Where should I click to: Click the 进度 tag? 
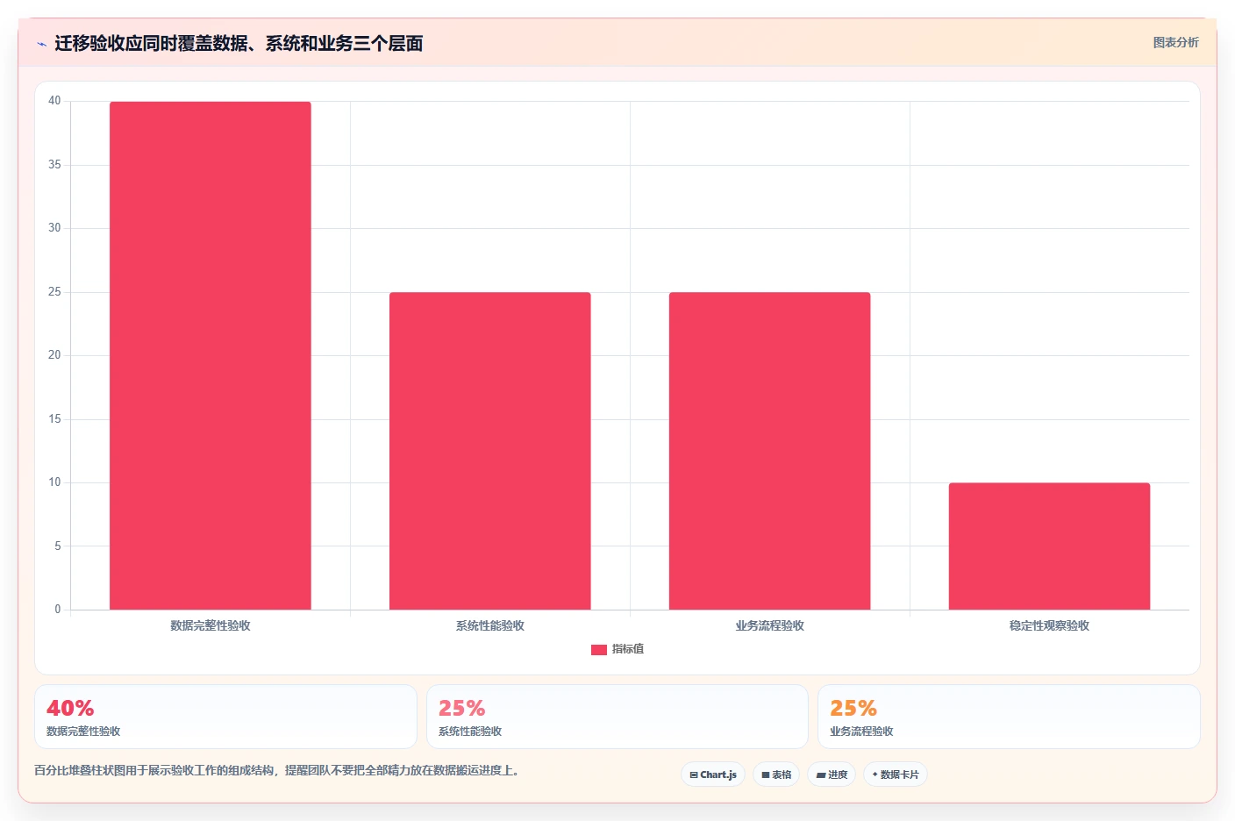[832, 775]
